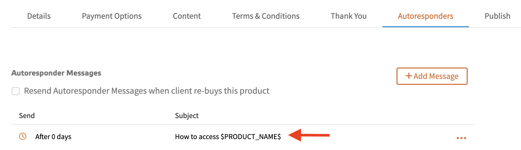This screenshot has height=150, width=521.
Task: Click the Send column header
Action: tap(27, 116)
